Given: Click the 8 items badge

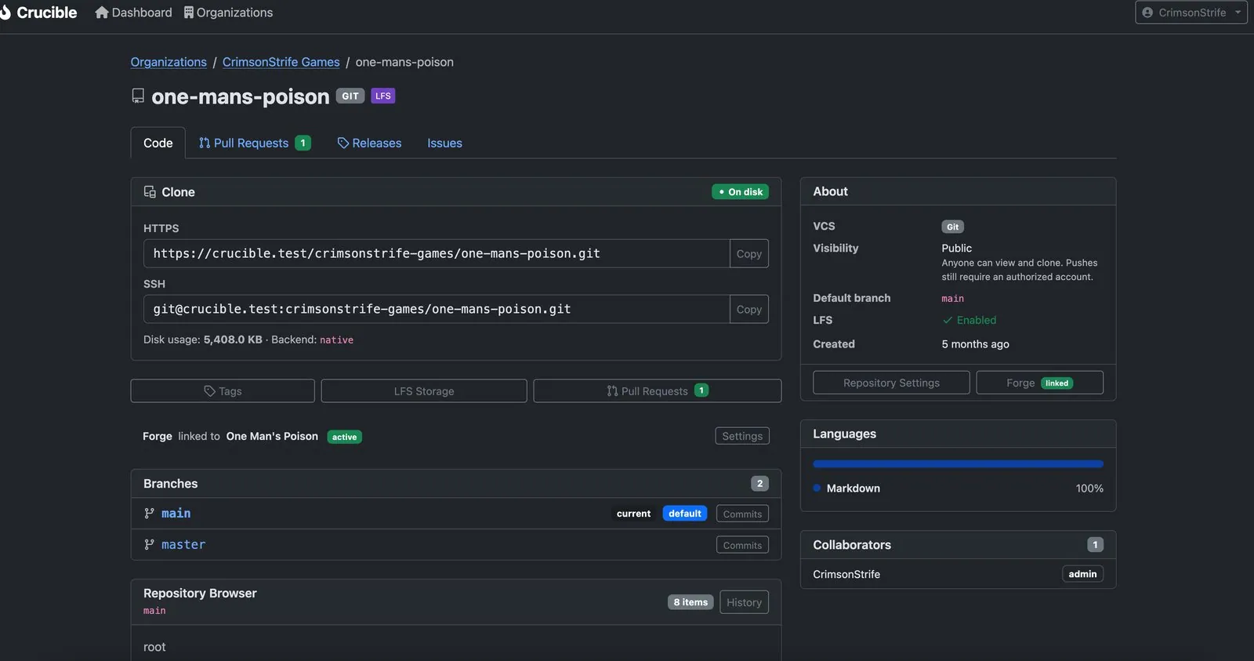Looking at the screenshot, I should coord(690,602).
